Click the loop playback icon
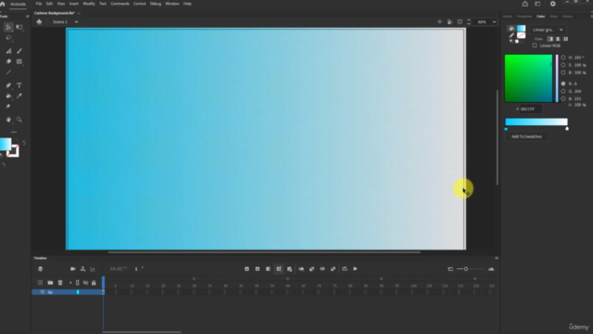This screenshot has width=593, height=334. [345, 269]
